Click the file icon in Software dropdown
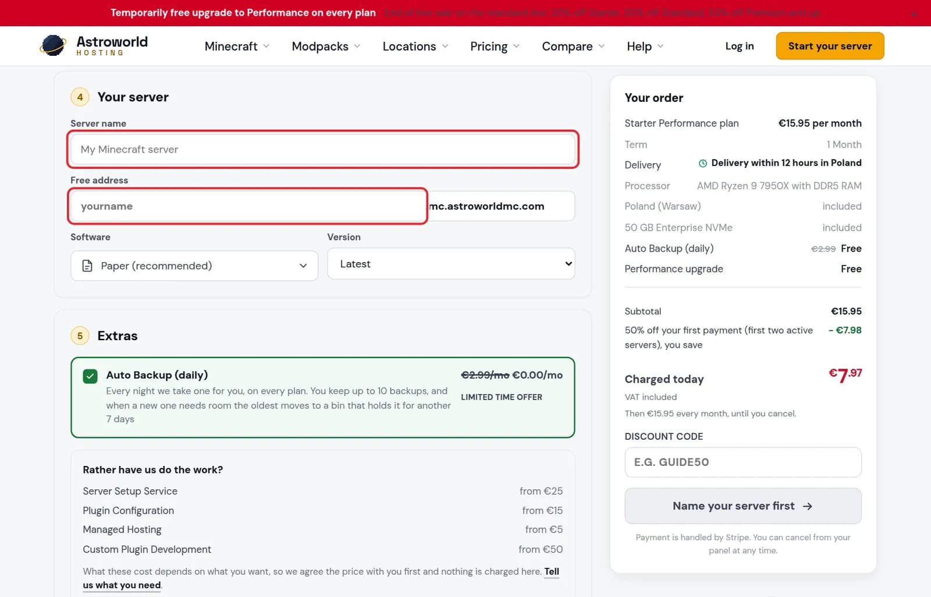Viewport: 931px width, 597px height. (87, 266)
